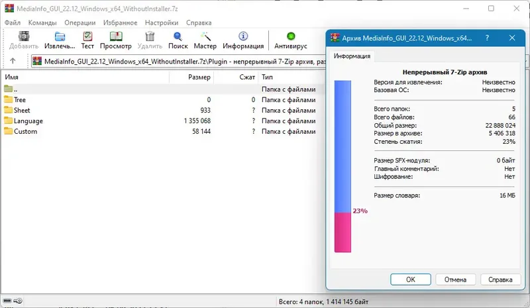Screen dimensions: 530x308
Task: Click the Добавить toolbar icon
Action: [24, 36]
